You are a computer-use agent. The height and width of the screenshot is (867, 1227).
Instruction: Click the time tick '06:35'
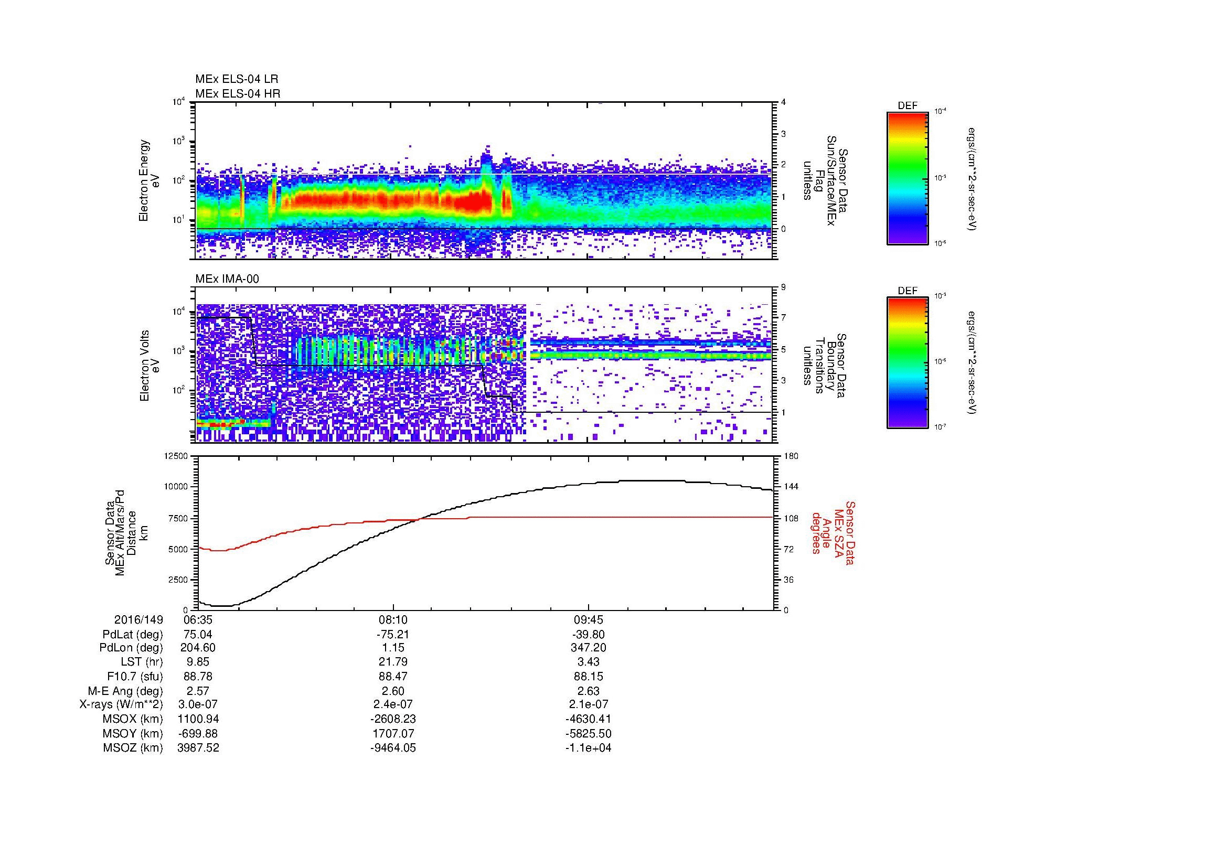(x=198, y=619)
